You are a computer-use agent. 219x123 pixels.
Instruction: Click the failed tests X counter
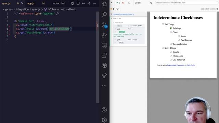click(x=124, y=3)
